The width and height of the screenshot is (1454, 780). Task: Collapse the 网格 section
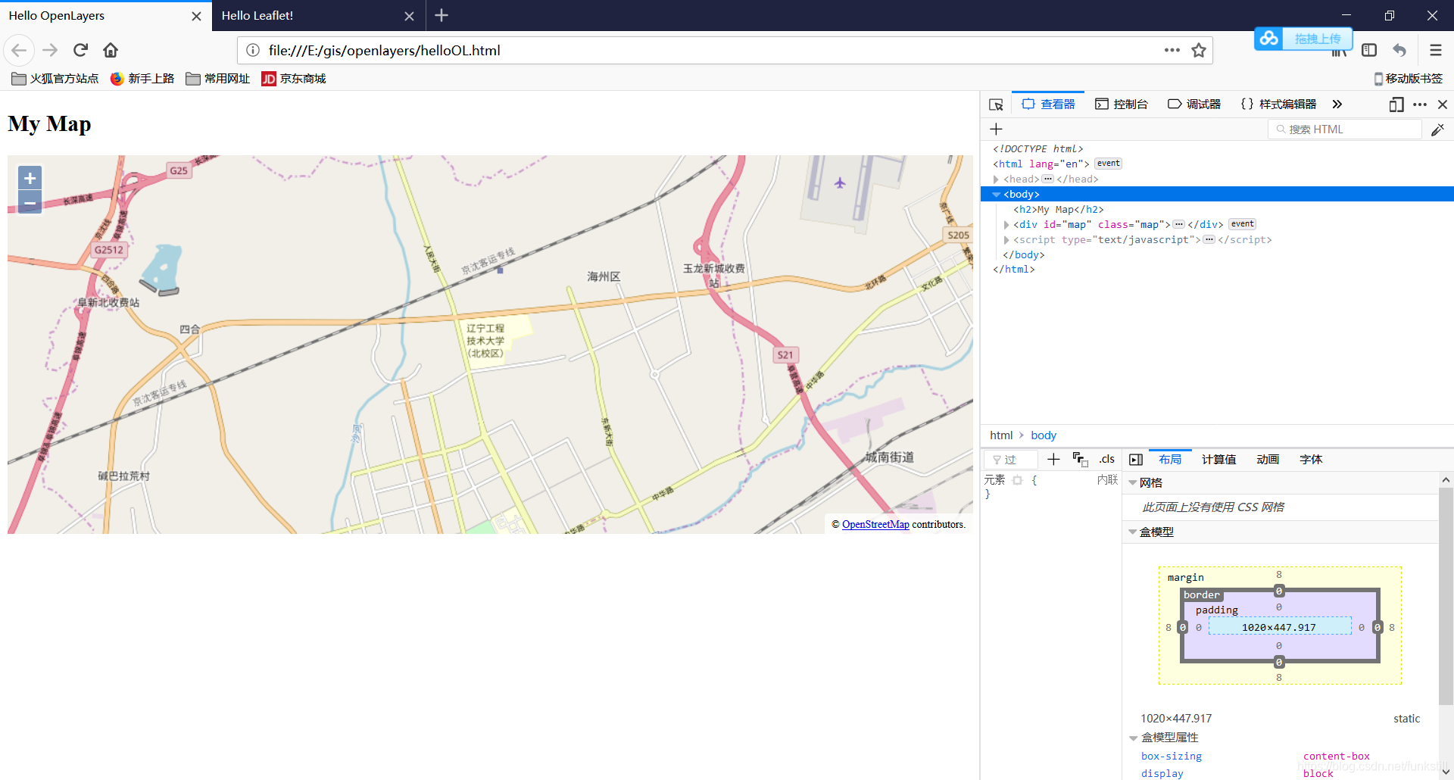pyautogui.click(x=1133, y=483)
